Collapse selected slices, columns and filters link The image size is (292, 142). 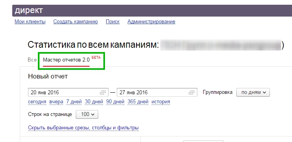click(x=83, y=128)
